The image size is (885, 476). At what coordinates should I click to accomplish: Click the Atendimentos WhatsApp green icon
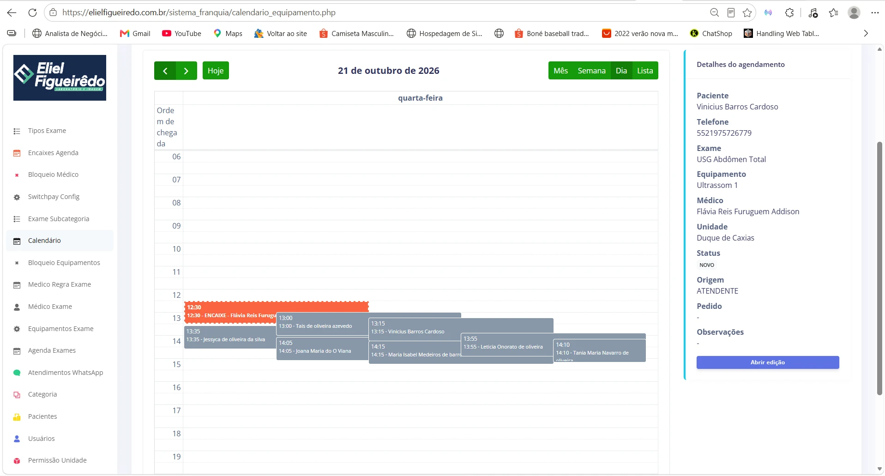click(x=17, y=373)
